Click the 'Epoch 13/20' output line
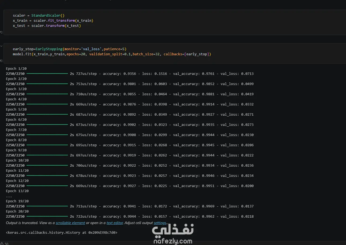Viewport: 346px width, 245px height. tap(17, 191)
